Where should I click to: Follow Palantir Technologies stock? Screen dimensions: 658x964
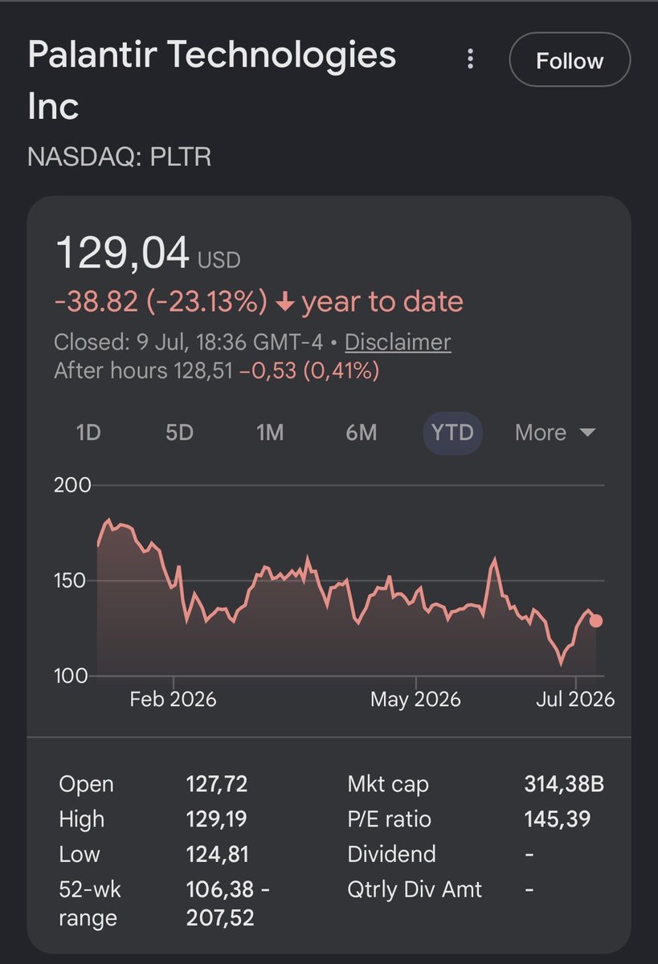[x=570, y=60]
